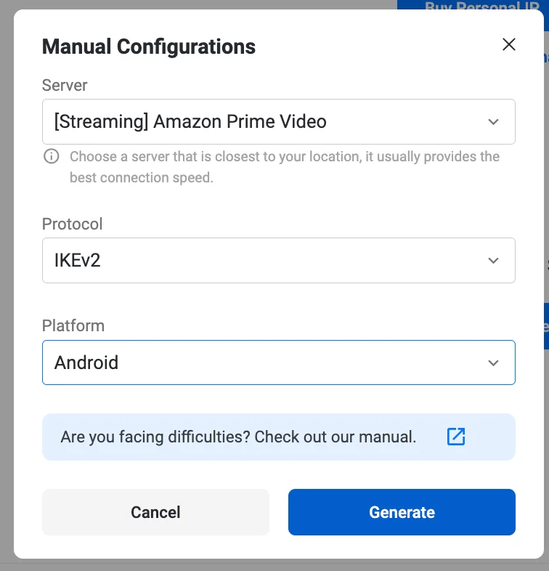Click the 'Choose a server that is closest' hint
The image size is (549, 571).
pos(284,166)
